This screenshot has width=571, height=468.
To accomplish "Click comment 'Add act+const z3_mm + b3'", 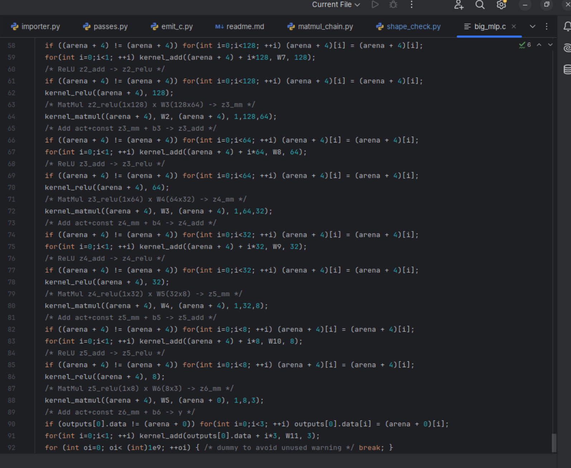I will 131,128.
